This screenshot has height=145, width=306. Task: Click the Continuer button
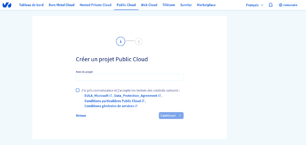[x=171, y=116]
